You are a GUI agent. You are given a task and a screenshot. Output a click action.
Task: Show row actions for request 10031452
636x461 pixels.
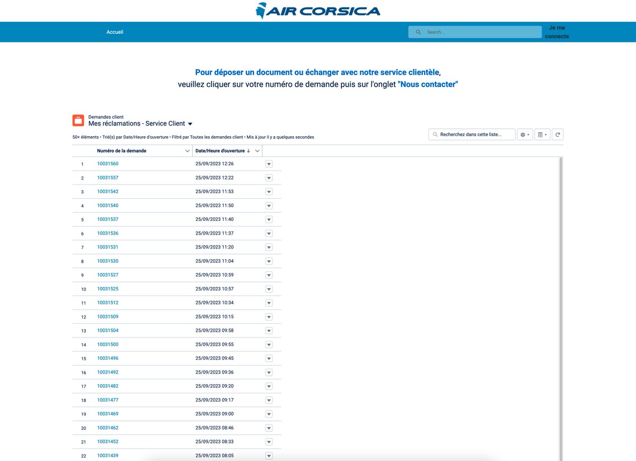click(x=269, y=442)
